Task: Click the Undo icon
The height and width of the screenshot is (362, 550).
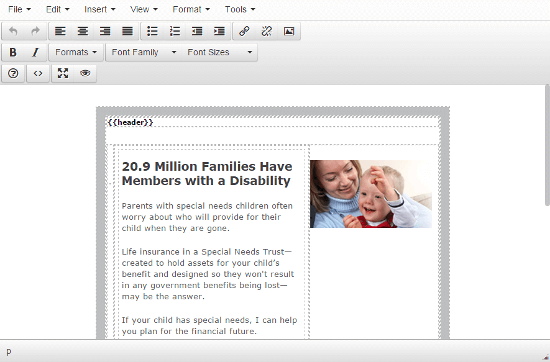Action: click(13, 30)
